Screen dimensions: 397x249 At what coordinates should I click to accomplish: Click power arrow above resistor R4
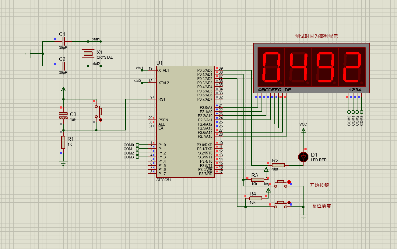click(268, 190)
